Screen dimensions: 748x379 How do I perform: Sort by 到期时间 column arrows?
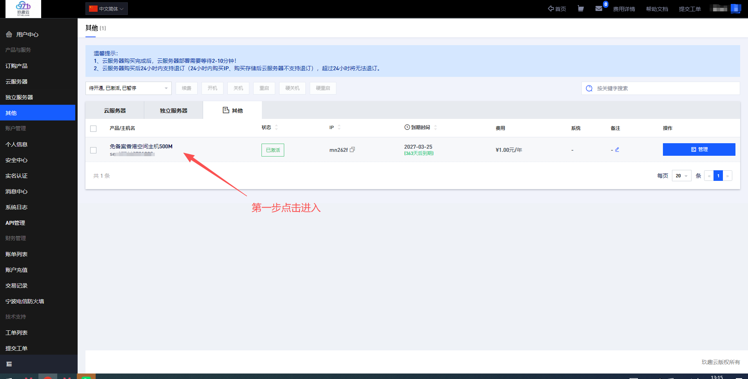pyautogui.click(x=436, y=128)
